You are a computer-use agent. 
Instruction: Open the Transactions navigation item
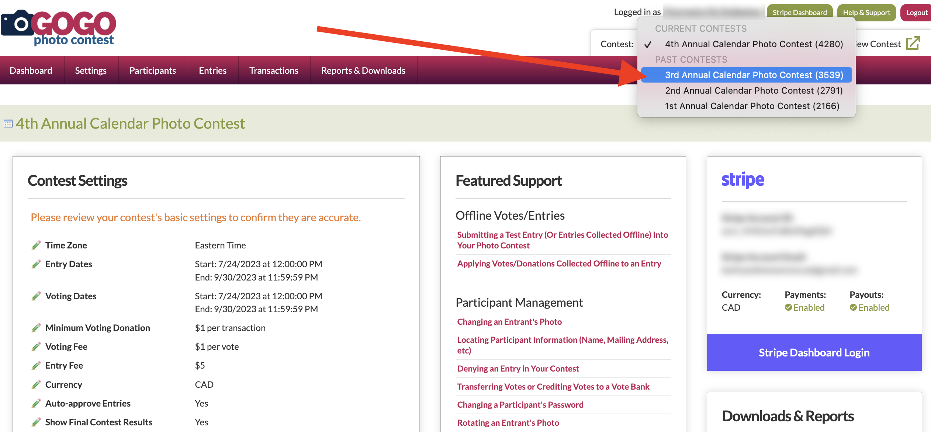[274, 70]
